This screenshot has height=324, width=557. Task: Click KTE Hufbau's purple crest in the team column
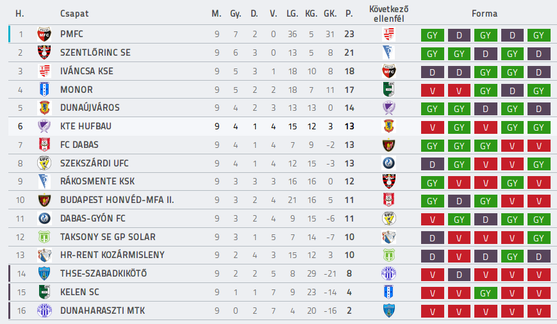[x=44, y=126]
